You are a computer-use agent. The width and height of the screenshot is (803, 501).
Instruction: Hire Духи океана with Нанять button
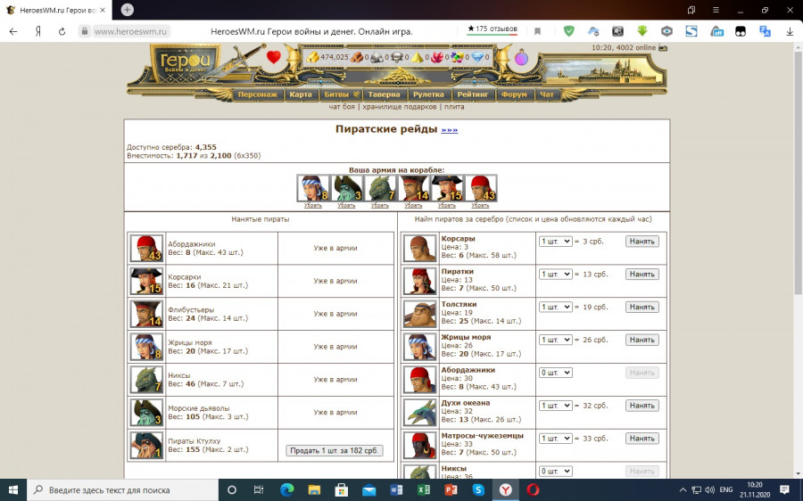(642, 406)
